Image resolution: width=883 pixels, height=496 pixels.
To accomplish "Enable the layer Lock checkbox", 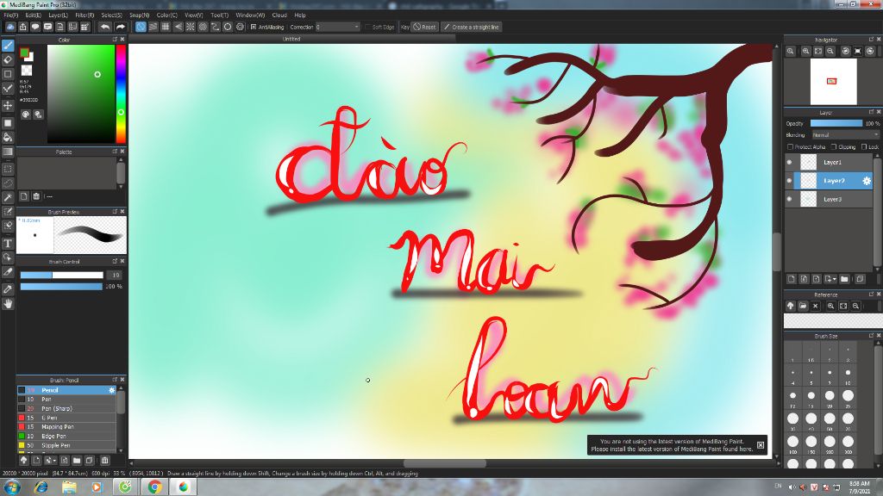I will pyautogui.click(x=864, y=146).
